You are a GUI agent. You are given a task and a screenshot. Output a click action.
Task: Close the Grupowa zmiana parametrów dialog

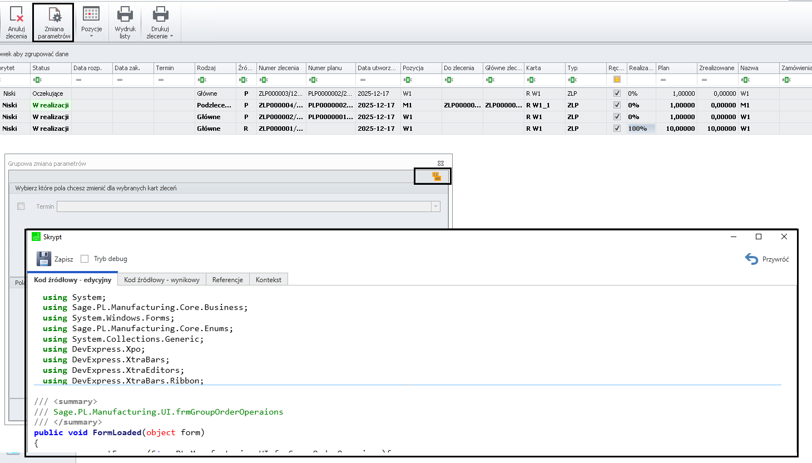[440, 163]
